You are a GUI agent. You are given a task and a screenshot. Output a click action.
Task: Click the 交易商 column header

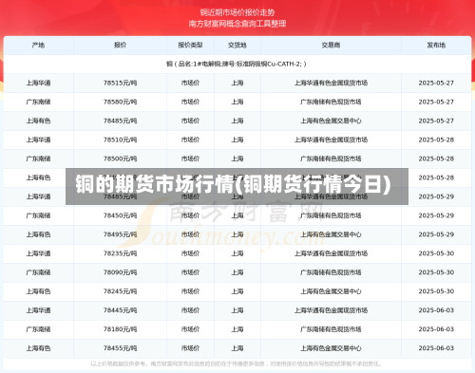click(331, 46)
